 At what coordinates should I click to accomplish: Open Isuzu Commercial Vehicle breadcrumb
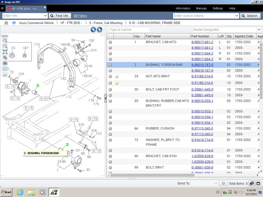pyautogui.click(x=36, y=23)
